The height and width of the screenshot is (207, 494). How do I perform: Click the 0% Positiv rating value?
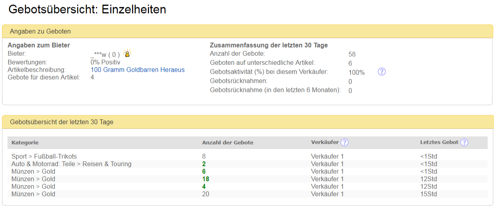click(105, 62)
